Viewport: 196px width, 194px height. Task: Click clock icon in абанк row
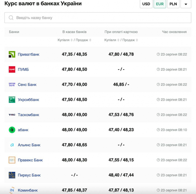[158, 130]
